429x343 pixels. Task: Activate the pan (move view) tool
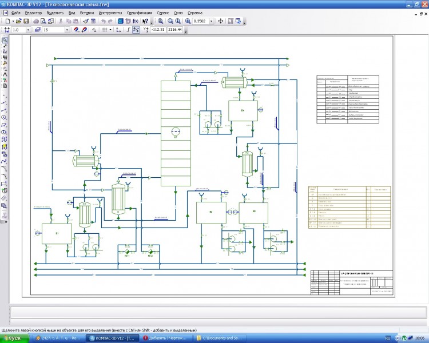221,21
